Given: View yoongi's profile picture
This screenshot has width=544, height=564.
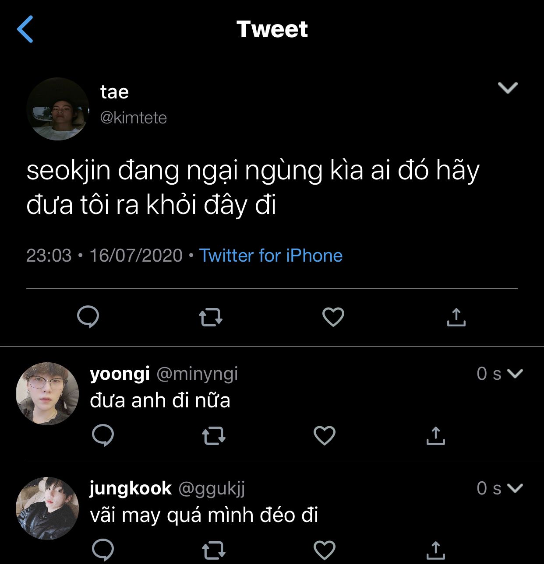Looking at the screenshot, I should click(x=47, y=393).
